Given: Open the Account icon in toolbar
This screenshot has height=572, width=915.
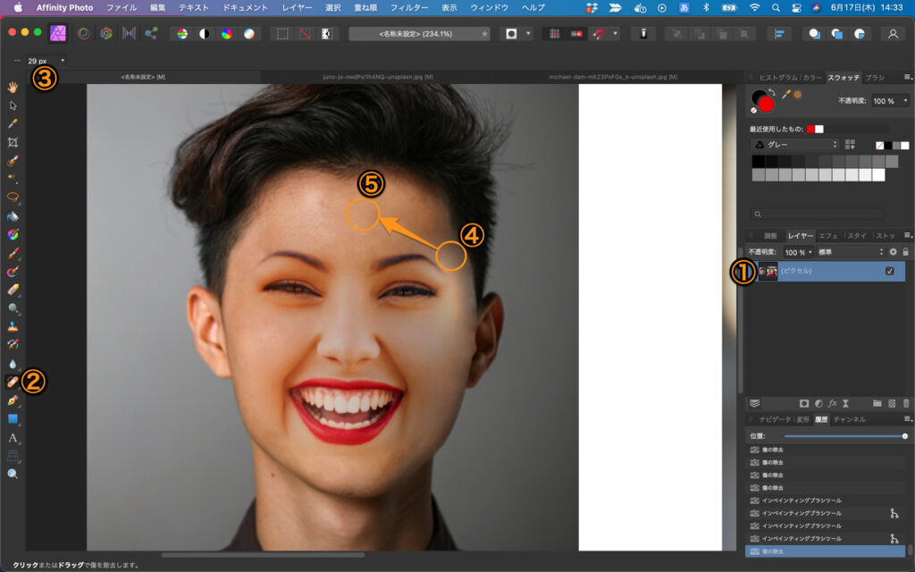Looking at the screenshot, I should [x=891, y=34].
